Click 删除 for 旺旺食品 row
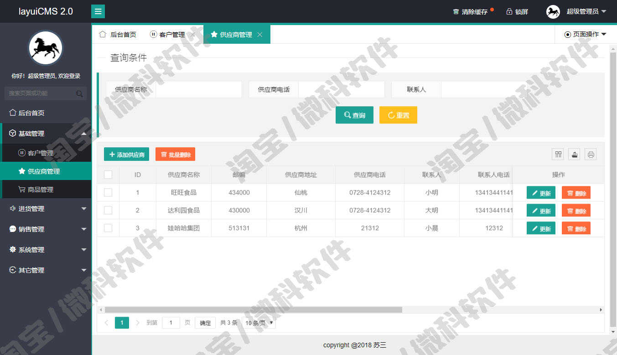 [x=576, y=193]
